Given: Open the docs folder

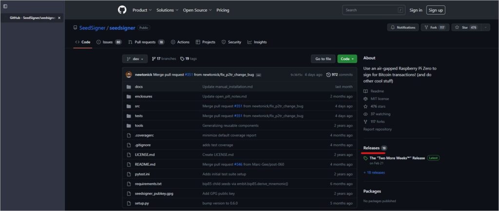Looking at the screenshot, I should 139,87.
